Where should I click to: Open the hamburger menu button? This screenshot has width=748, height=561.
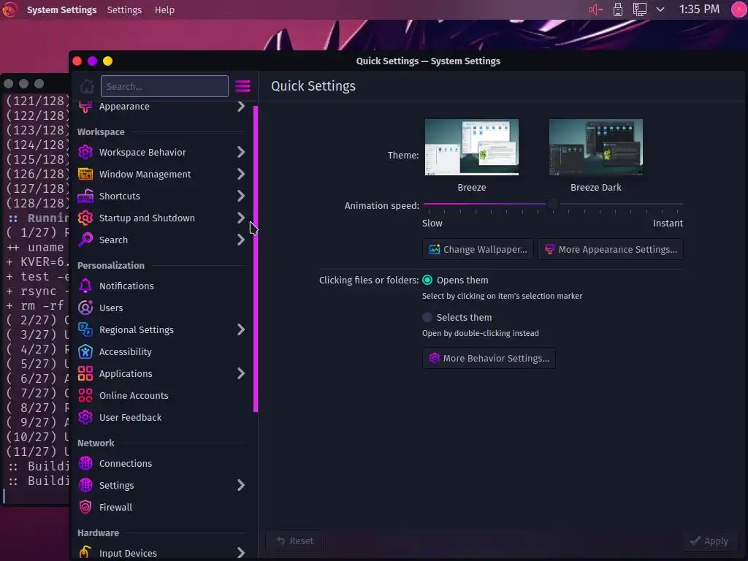tap(243, 86)
